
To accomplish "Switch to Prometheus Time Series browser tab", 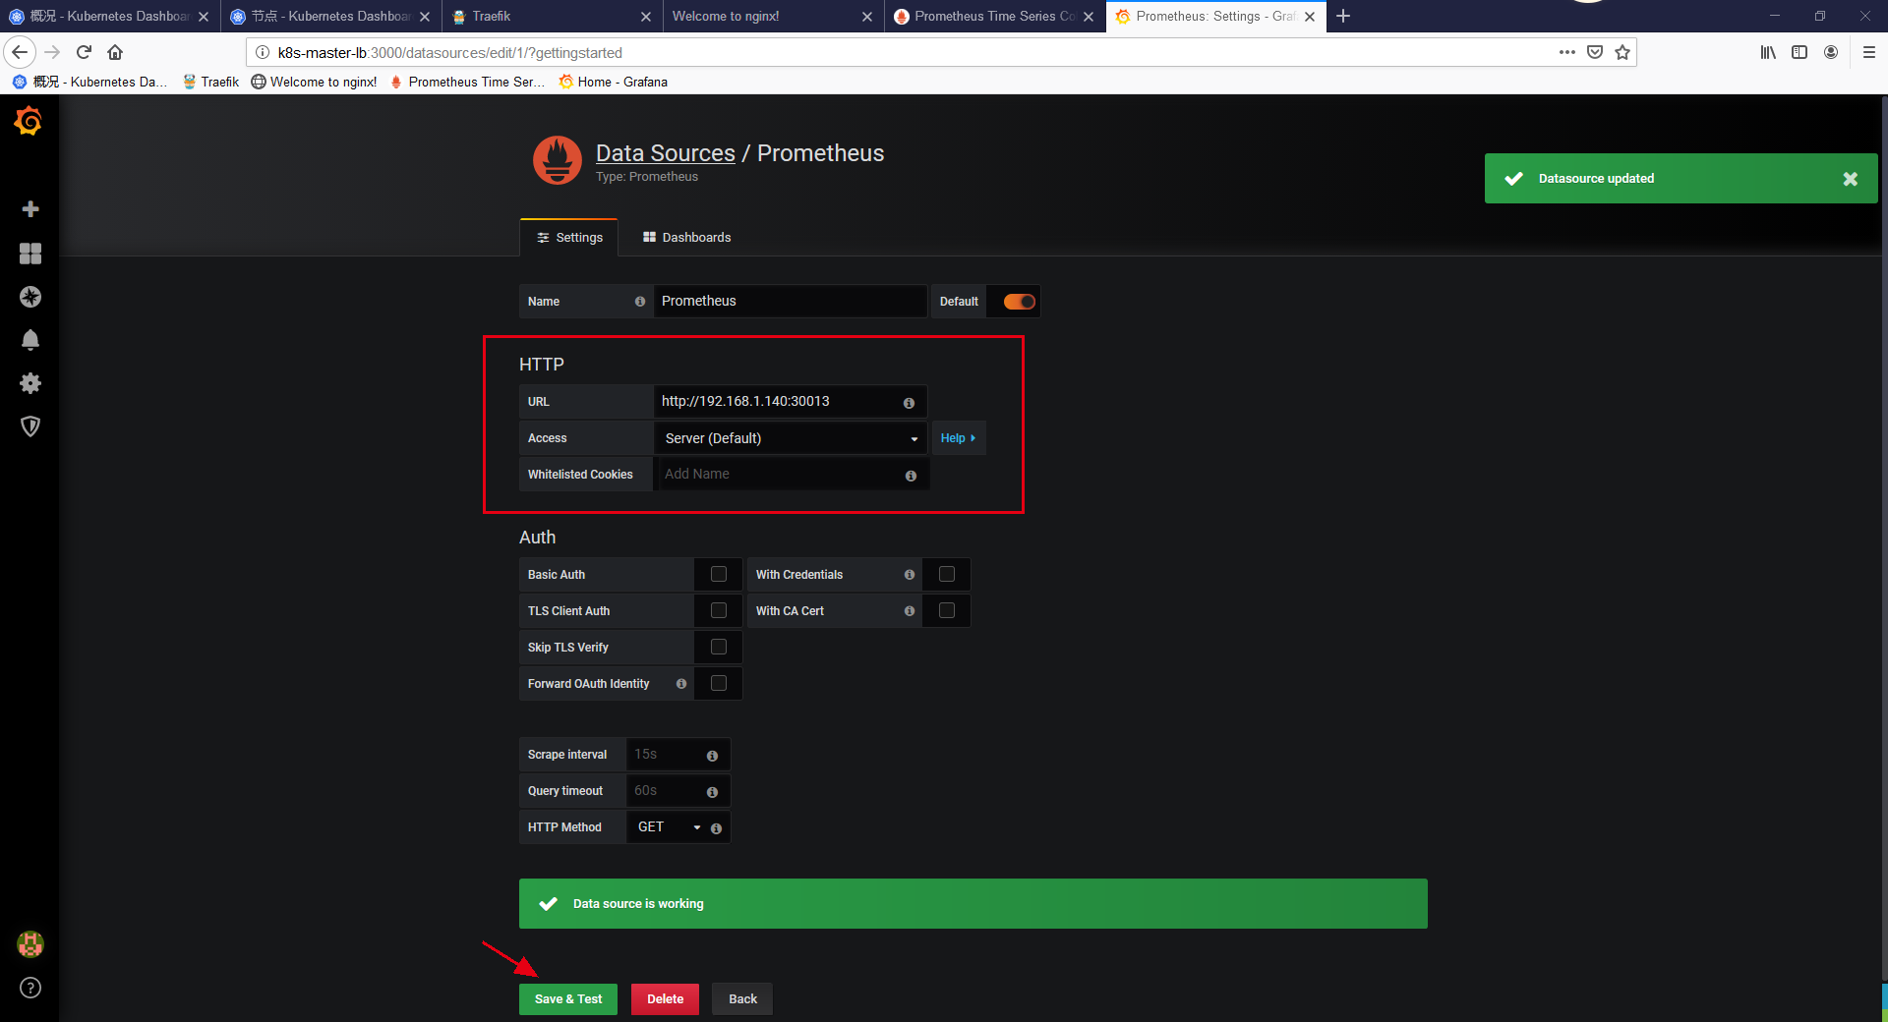I will pyautogui.click(x=993, y=16).
